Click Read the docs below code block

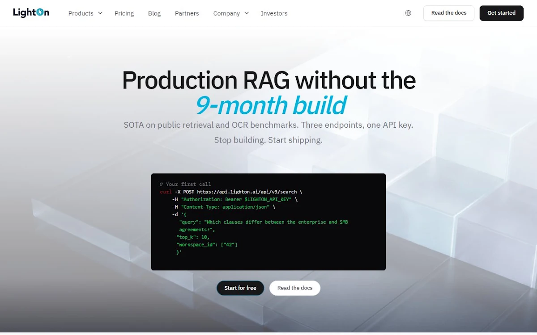295,288
